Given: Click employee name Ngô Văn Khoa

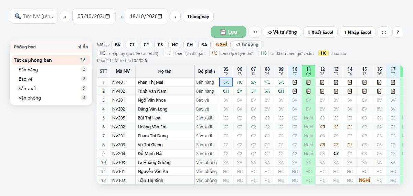Looking at the screenshot, I should 151,100.
